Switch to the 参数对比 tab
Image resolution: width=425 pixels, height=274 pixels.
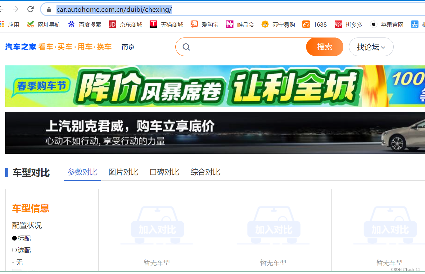point(83,172)
